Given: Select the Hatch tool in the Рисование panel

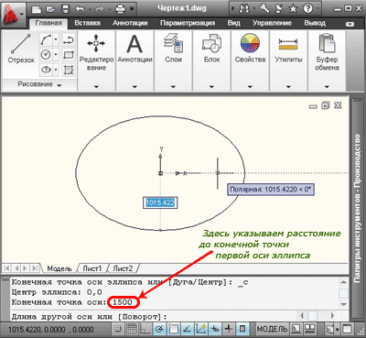Looking at the screenshot, I should pos(69,70).
